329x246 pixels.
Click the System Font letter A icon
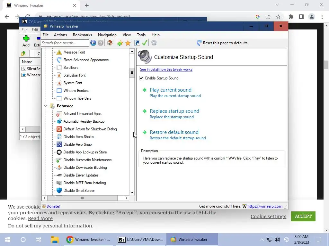coord(59,83)
